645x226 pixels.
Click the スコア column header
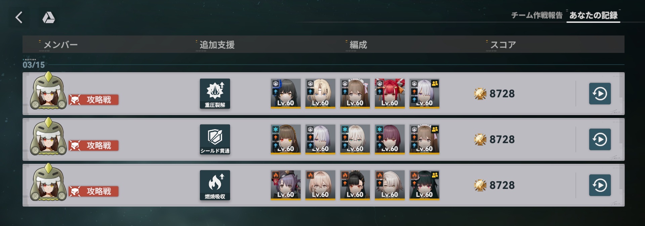click(x=503, y=45)
